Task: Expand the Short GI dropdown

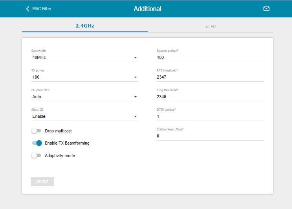Action: coord(84,116)
